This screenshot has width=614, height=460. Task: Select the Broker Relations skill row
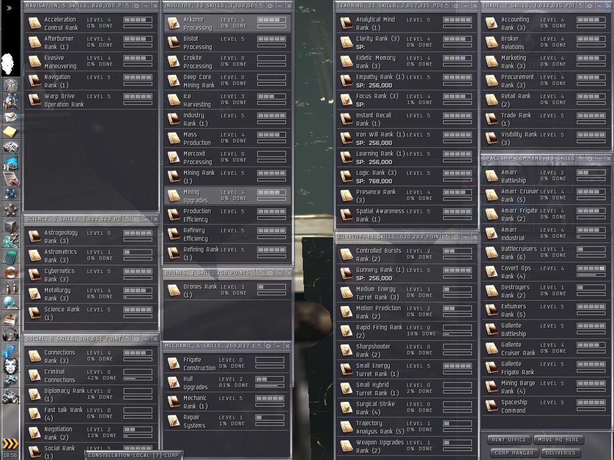tap(545, 43)
